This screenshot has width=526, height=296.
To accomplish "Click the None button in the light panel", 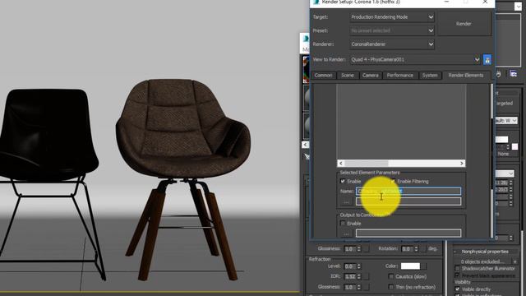I will (503, 154).
